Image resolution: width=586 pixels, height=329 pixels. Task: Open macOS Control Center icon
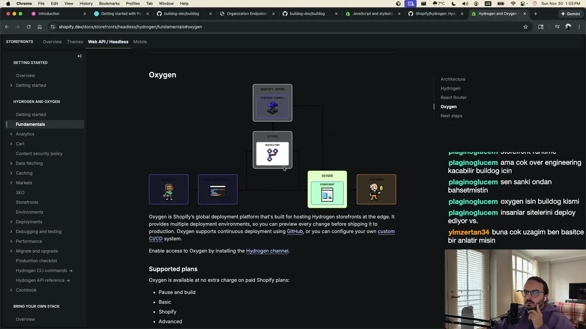coord(524,4)
